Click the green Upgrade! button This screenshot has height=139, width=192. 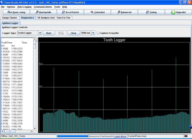(178, 12)
